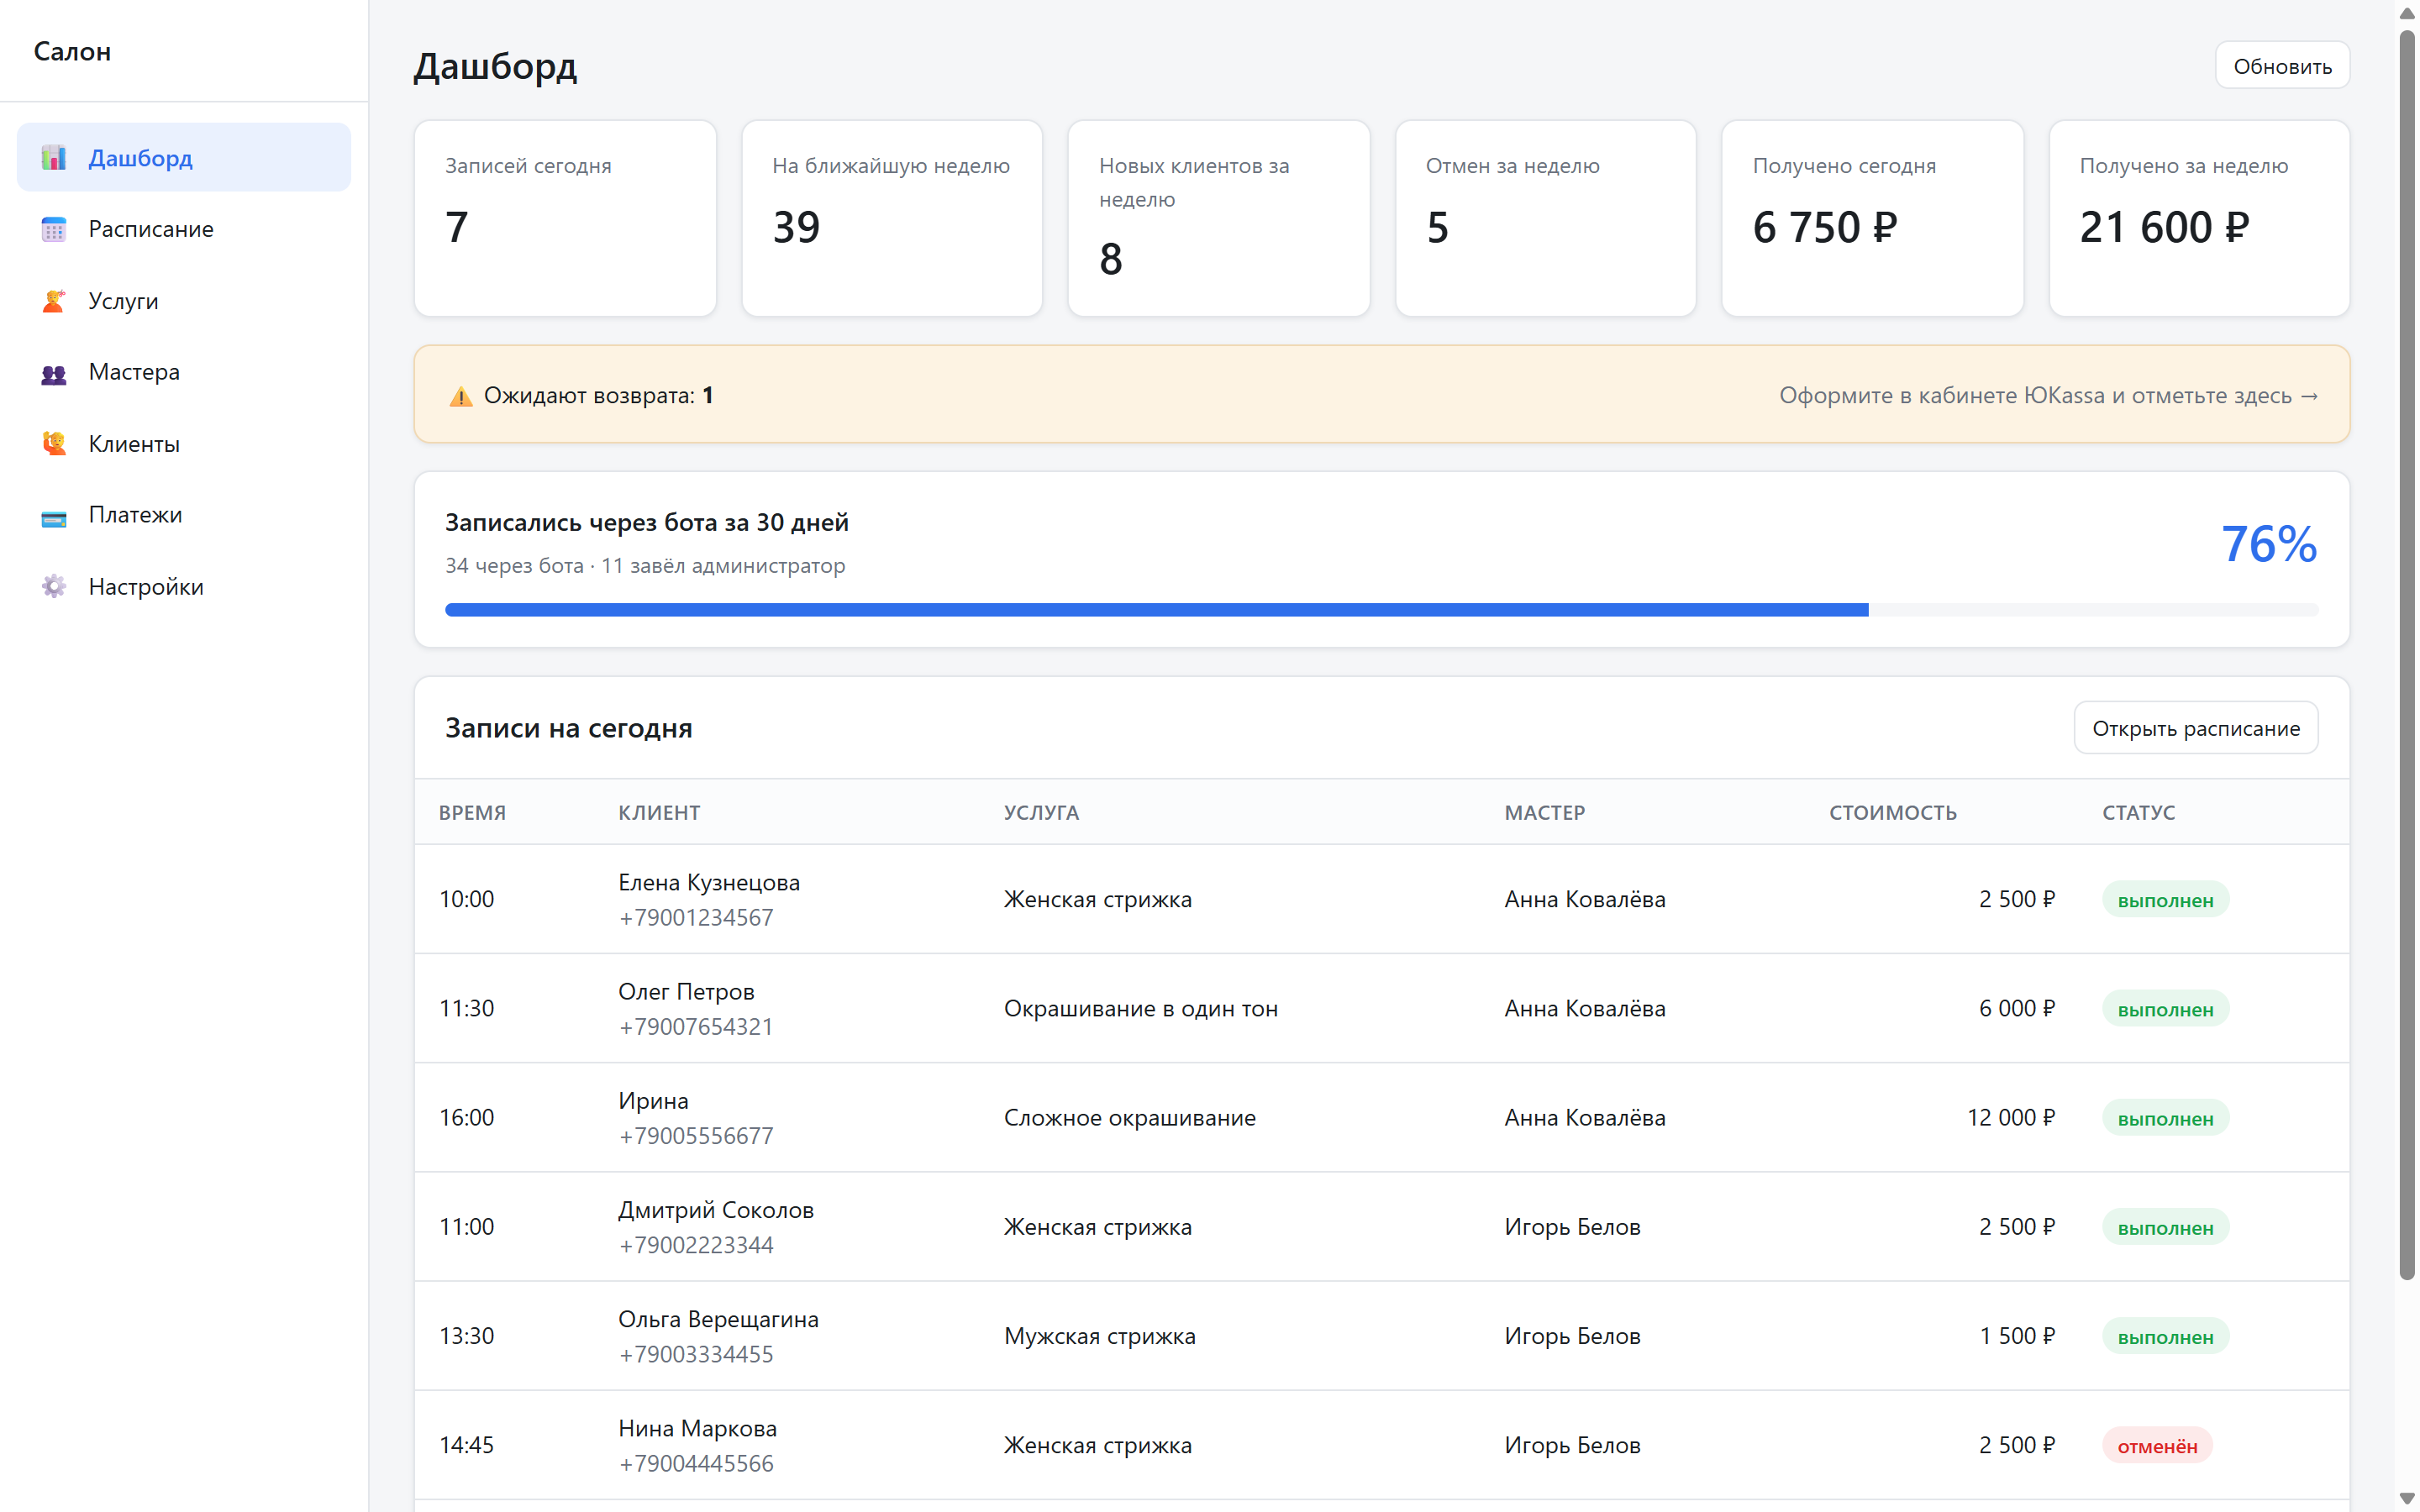Image resolution: width=2420 pixels, height=1512 pixels.
Task: Open Клиенты list
Action: [184, 444]
